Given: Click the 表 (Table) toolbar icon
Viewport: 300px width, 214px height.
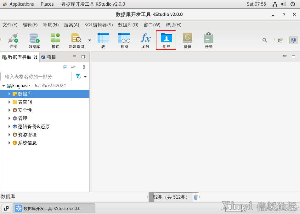Looking at the screenshot, I should point(103,40).
